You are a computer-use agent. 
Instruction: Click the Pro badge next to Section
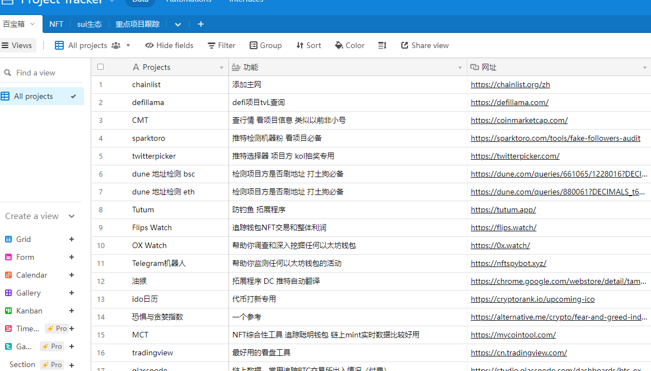(52, 365)
